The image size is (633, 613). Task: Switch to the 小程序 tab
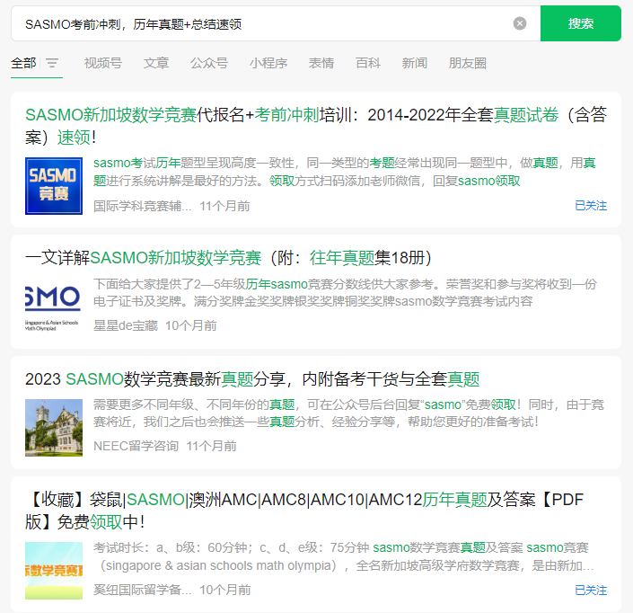[x=268, y=63]
